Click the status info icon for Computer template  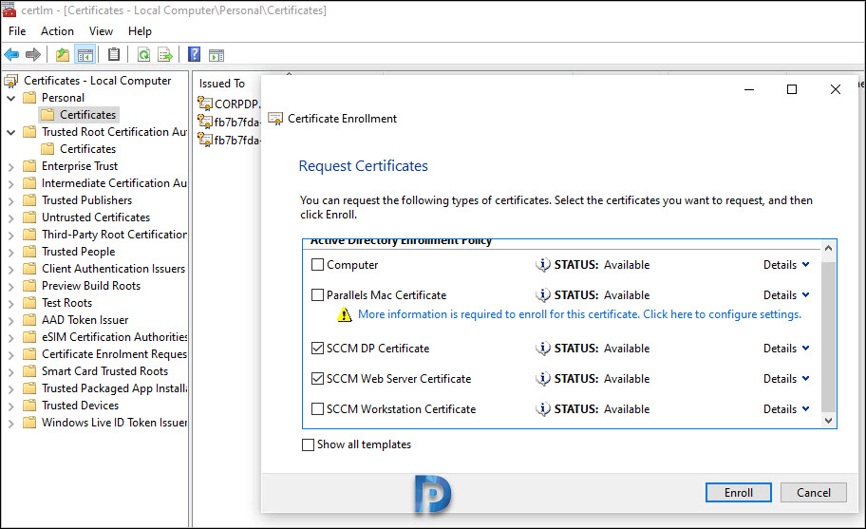pyautogui.click(x=543, y=265)
